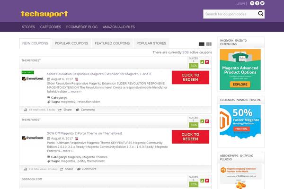Open the RSS feed icon in header
Viewport: 284px width, 189px height.
click(x=252, y=3)
